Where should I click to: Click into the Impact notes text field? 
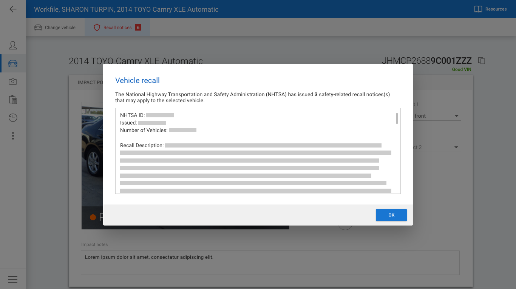[270, 263]
